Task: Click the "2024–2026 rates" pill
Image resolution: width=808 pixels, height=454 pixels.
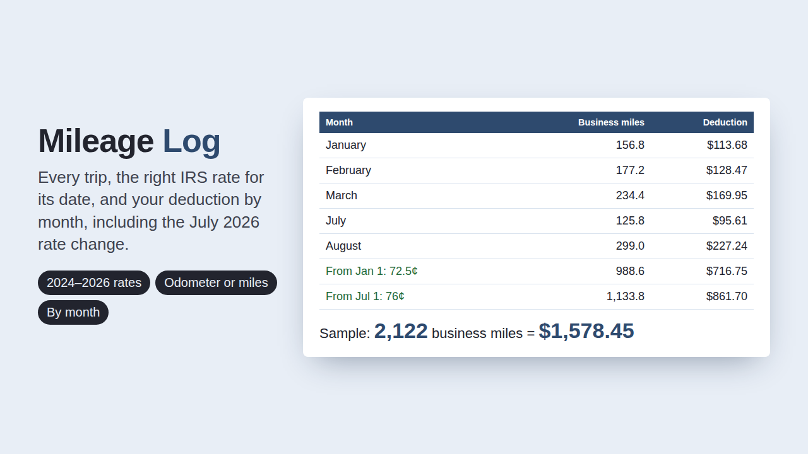Action: [94, 282]
